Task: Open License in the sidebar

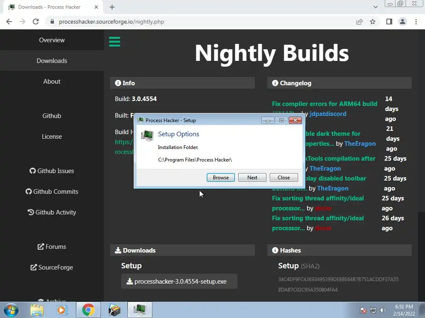Action: pyautogui.click(x=52, y=137)
